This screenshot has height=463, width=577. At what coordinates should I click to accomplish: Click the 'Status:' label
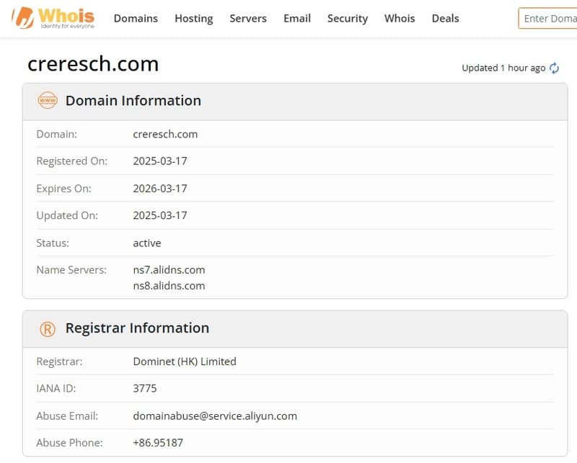pyautogui.click(x=53, y=243)
